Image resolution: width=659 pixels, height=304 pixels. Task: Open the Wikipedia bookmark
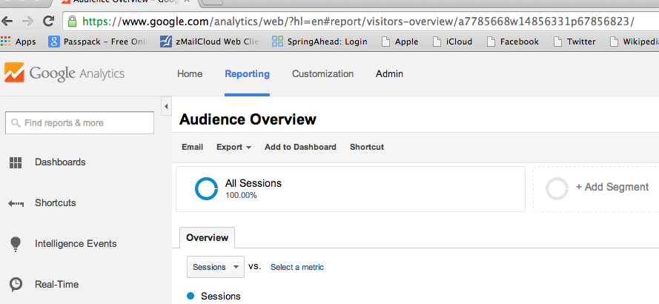635,42
